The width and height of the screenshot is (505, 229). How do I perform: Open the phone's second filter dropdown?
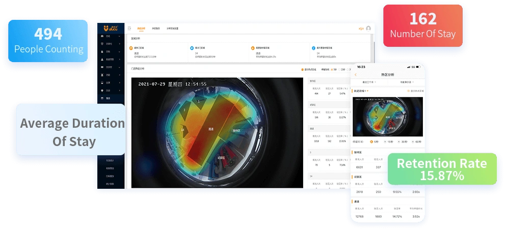click(407, 82)
